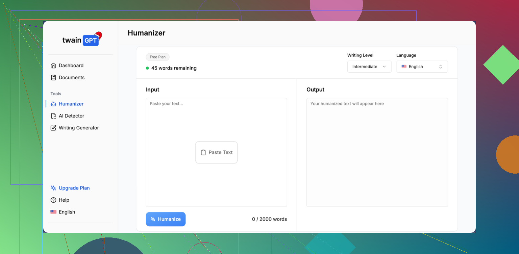Open the Writing Generator tool
Viewport: 519px width, 254px height.
tap(78, 128)
